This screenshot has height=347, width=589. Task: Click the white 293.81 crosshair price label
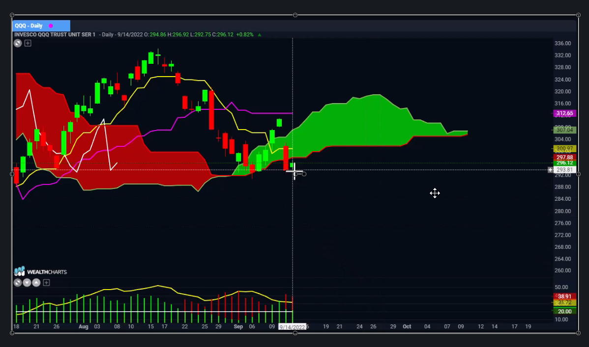[564, 170]
